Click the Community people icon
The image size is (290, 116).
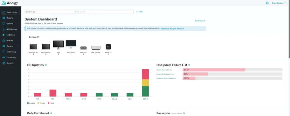[4, 57]
